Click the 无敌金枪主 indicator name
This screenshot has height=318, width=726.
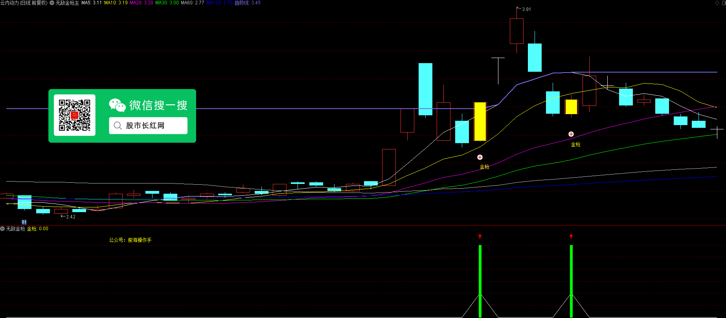pos(67,3)
